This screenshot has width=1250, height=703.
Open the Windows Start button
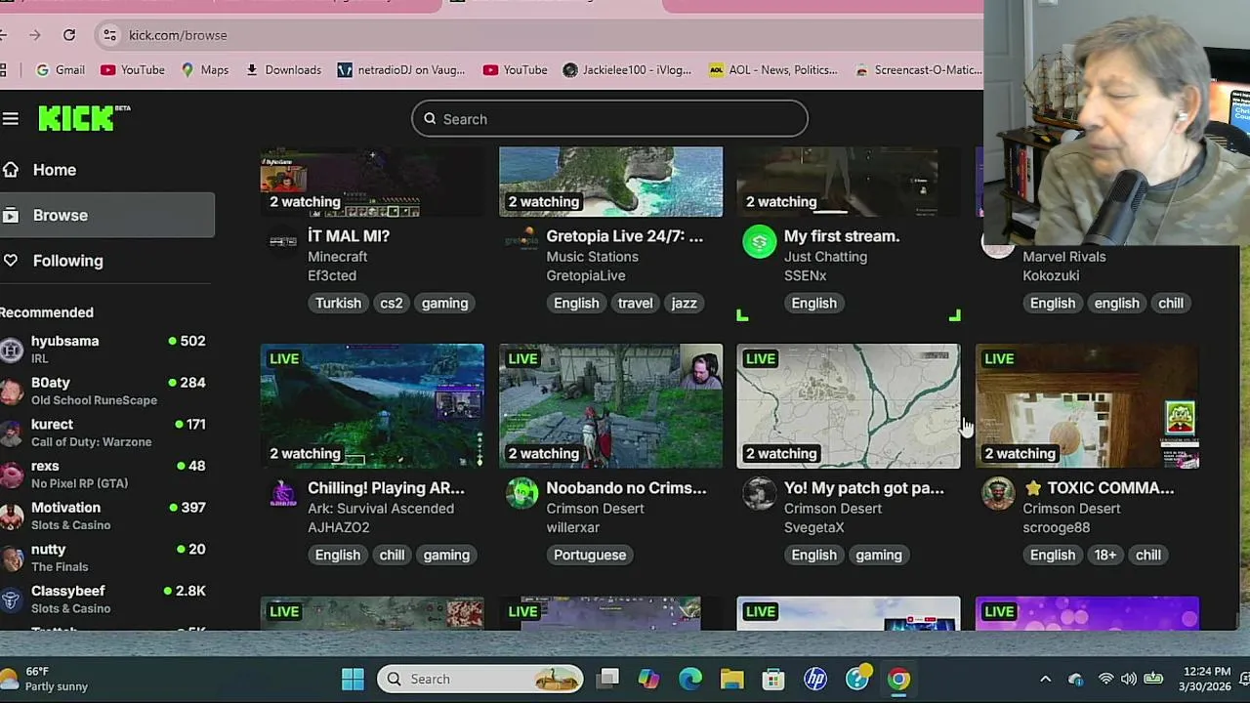(x=353, y=679)
